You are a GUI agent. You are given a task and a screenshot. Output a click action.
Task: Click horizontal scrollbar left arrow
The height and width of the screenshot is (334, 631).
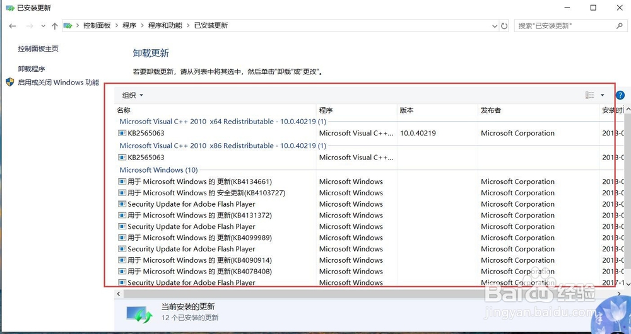click(119, 294)
